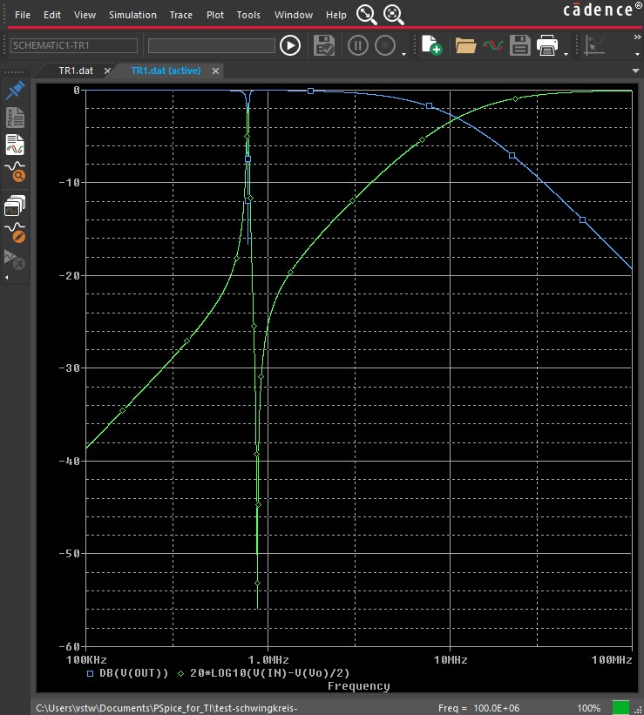Open the Tools menu

tap(248, 15)
